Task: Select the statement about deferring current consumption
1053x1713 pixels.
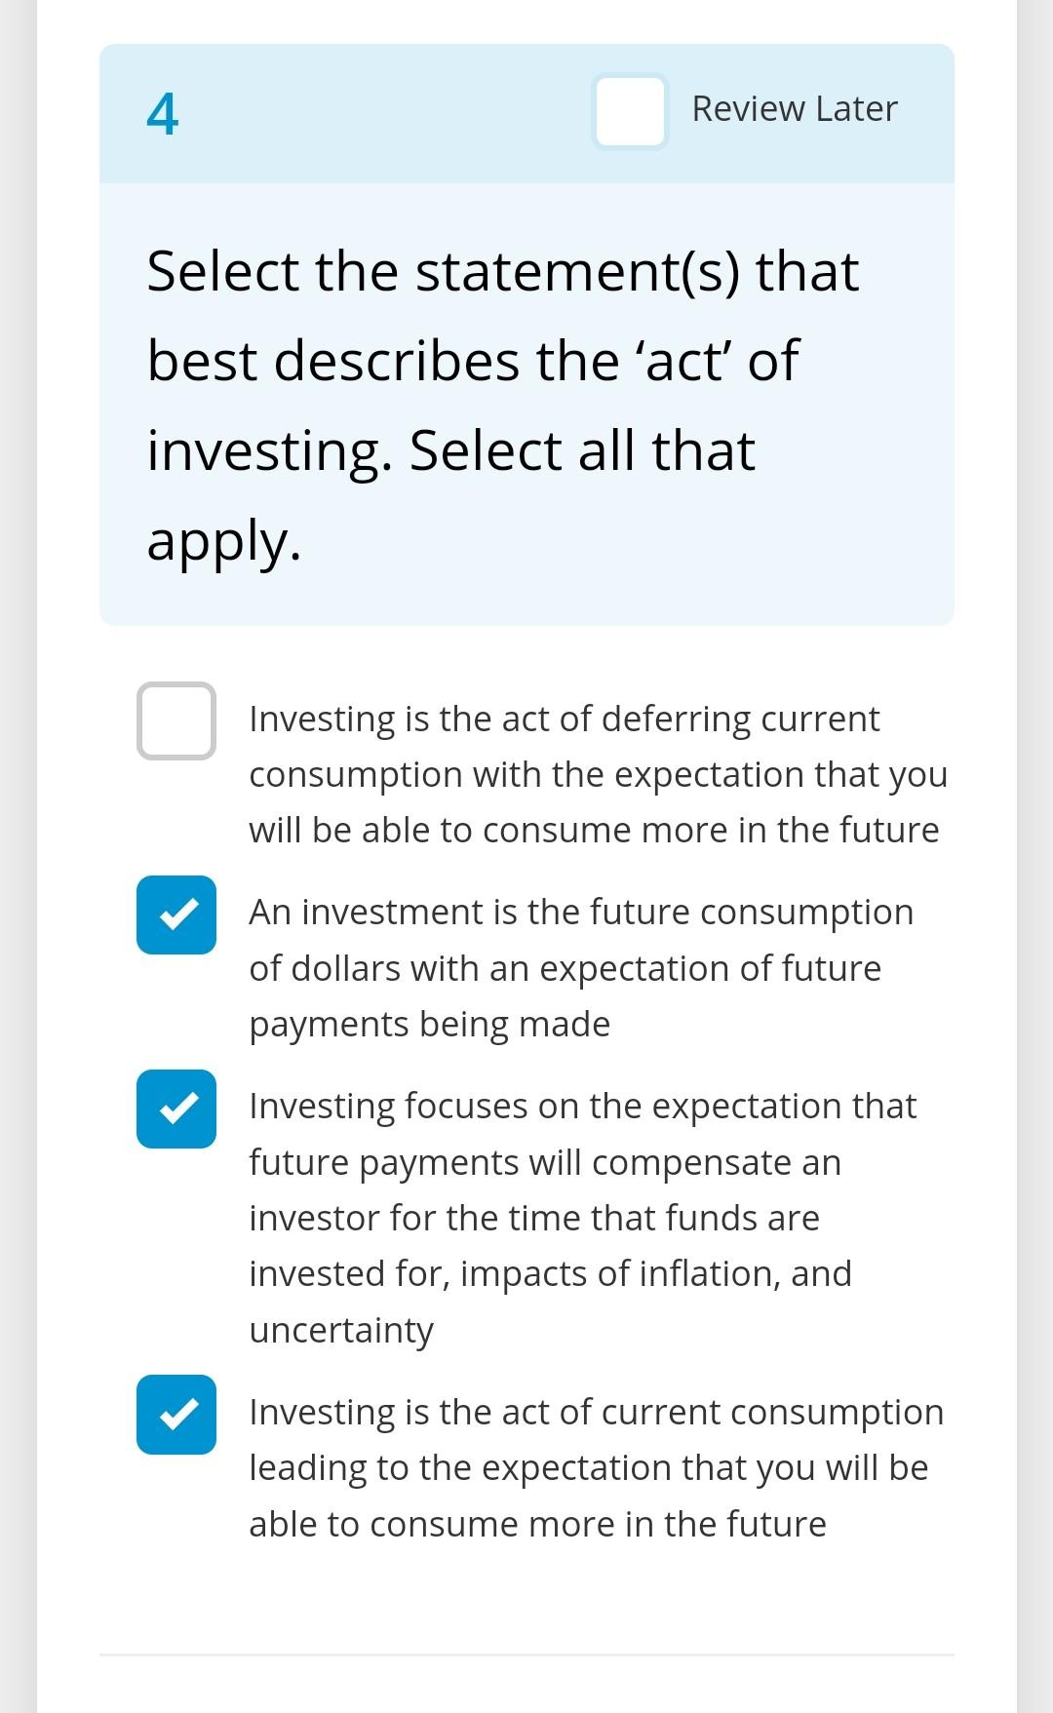Action: tap(177, 722)
